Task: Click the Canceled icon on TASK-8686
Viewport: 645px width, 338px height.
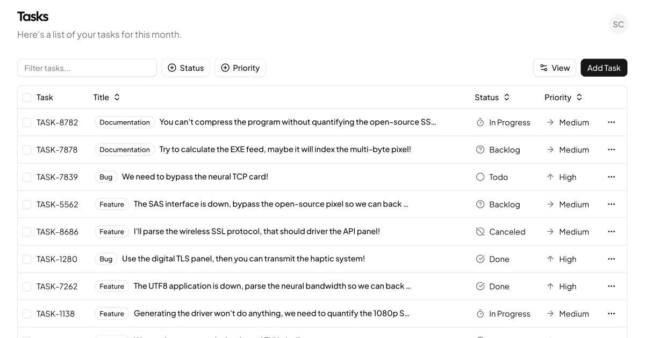Action: click(481, 231)
